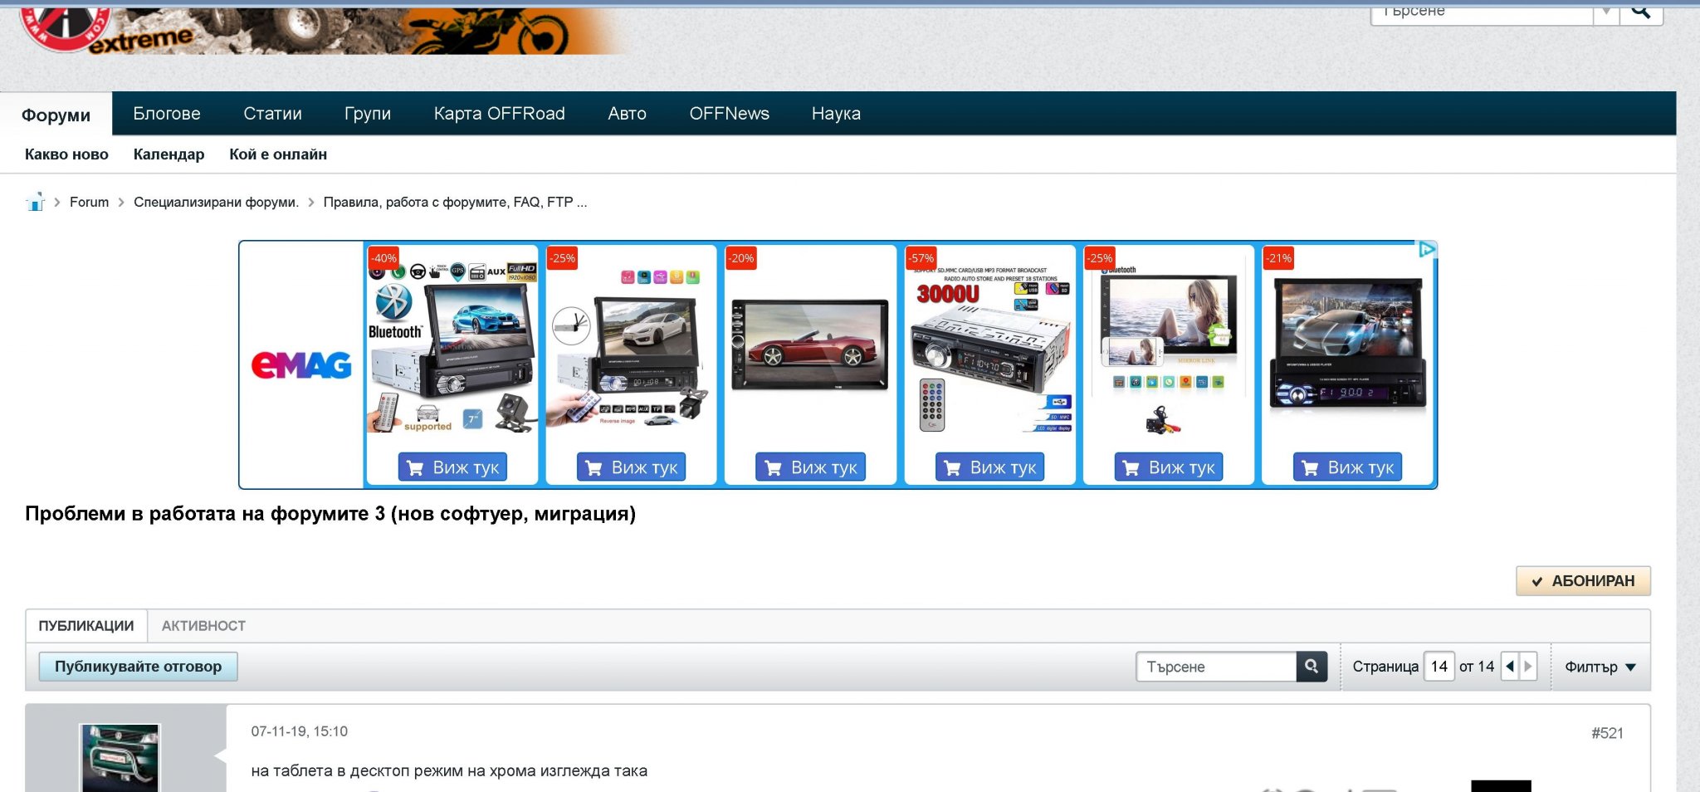Open the Групи menu item

(x=368, y=114)
